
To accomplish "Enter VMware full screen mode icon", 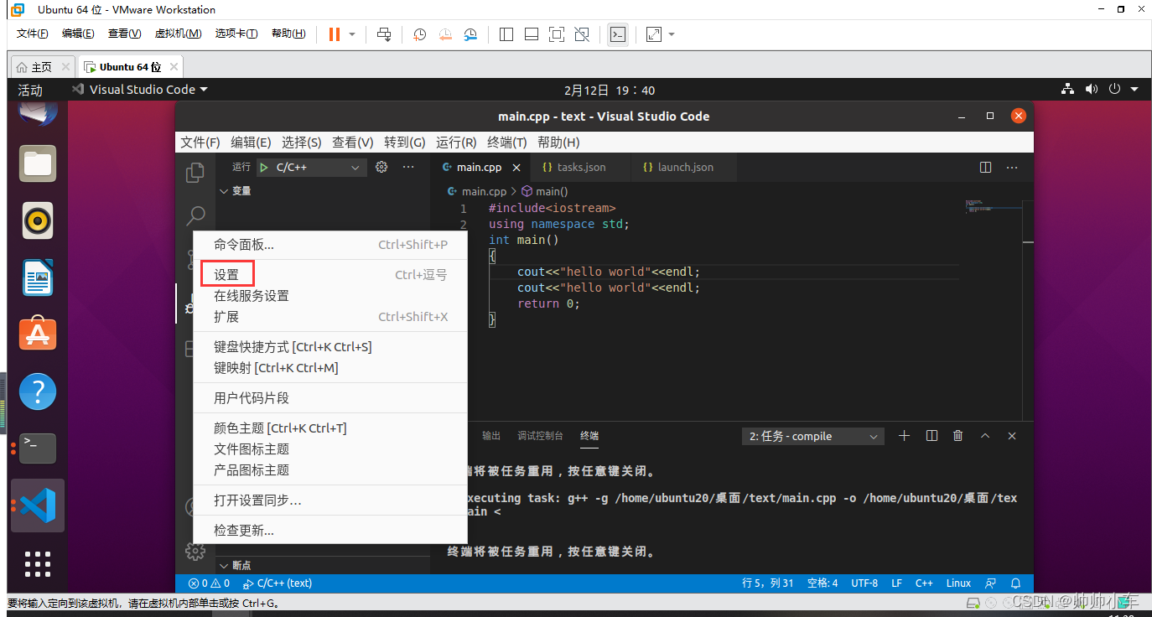I will (x=557, y=34).
